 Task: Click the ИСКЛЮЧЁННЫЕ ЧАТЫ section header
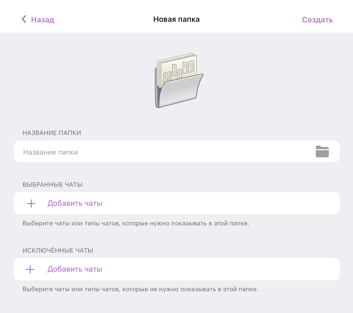(58, 250)
